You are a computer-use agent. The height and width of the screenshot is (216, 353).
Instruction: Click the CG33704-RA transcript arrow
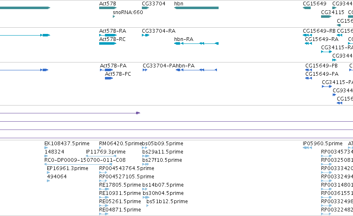[146, 35]
